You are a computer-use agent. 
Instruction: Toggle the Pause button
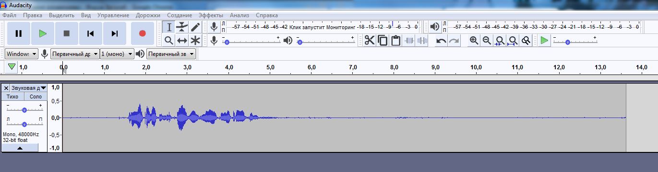(19, 33)
